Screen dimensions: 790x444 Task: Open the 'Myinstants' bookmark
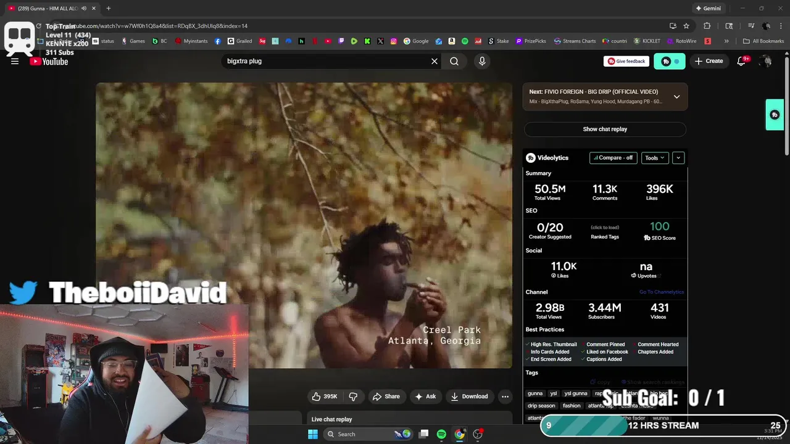191,41
